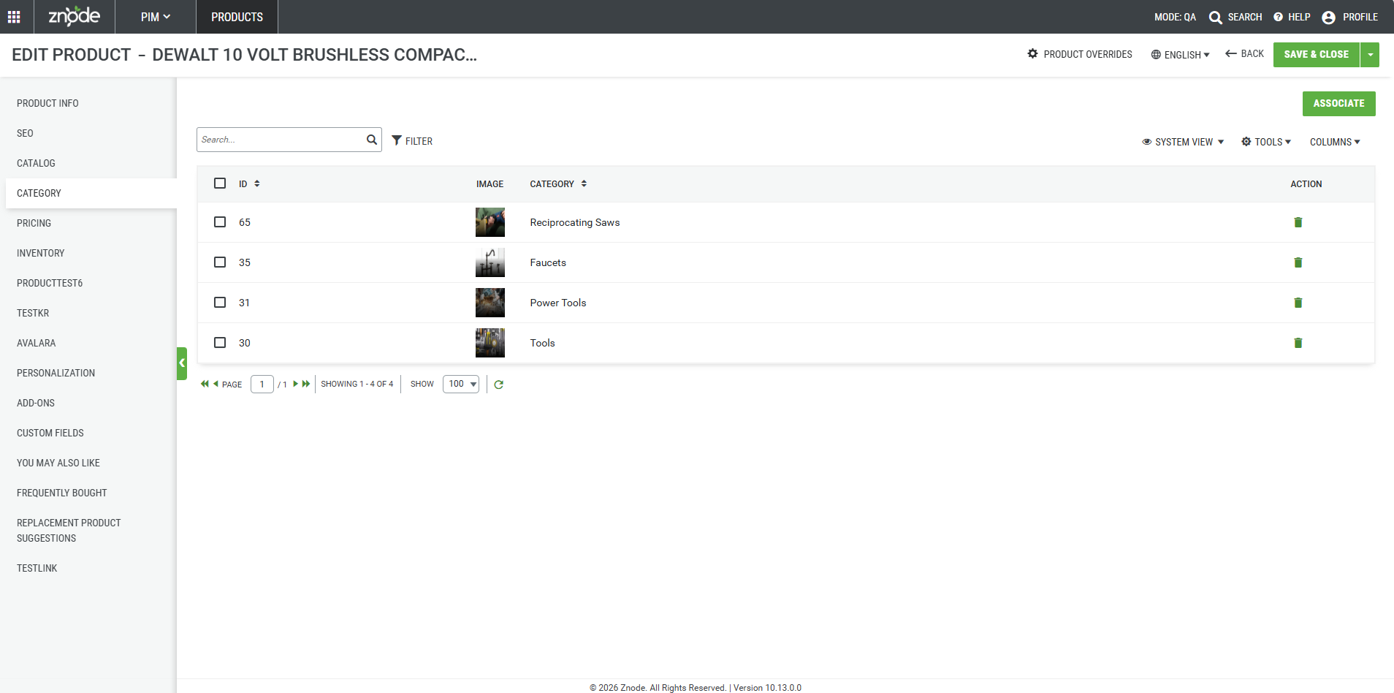Check the row for ID 35

(x=220, y=262)
